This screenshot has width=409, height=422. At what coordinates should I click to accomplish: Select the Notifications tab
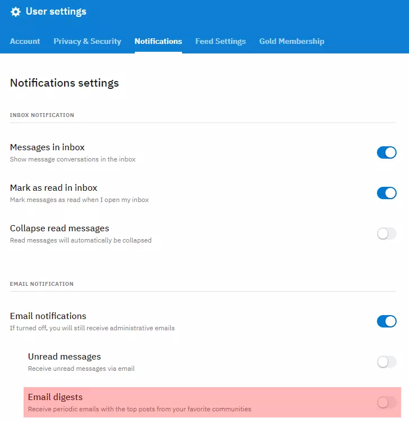click(158, 41)
